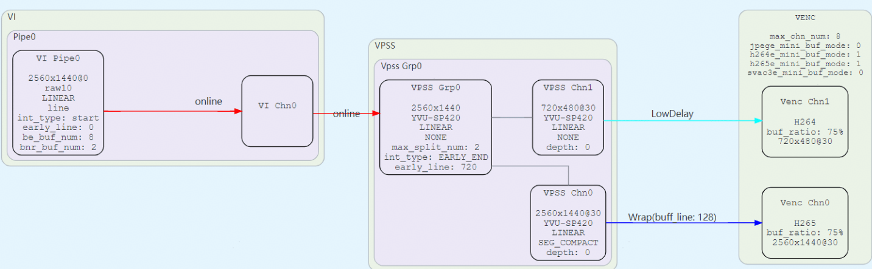The image size is (872, 269).
Task: Select the VI Chn0 node
Action: click(x=277, y=111)
